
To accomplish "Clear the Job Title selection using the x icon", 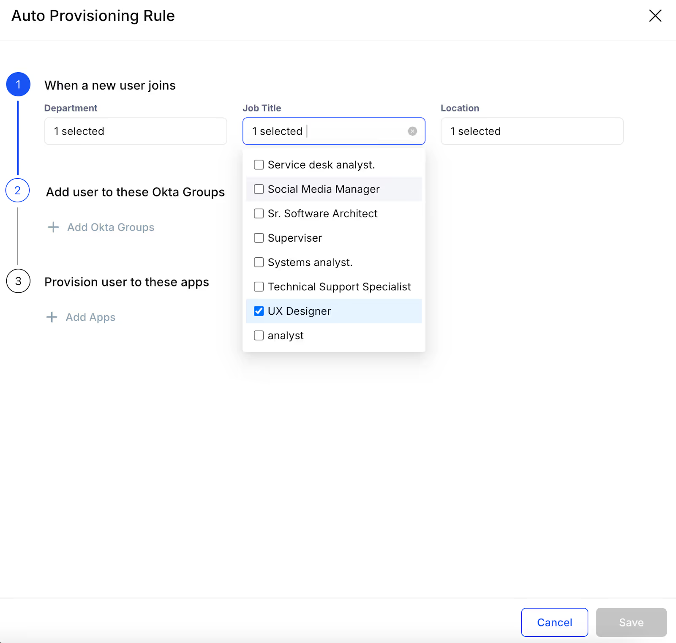I will coord(412,131).
